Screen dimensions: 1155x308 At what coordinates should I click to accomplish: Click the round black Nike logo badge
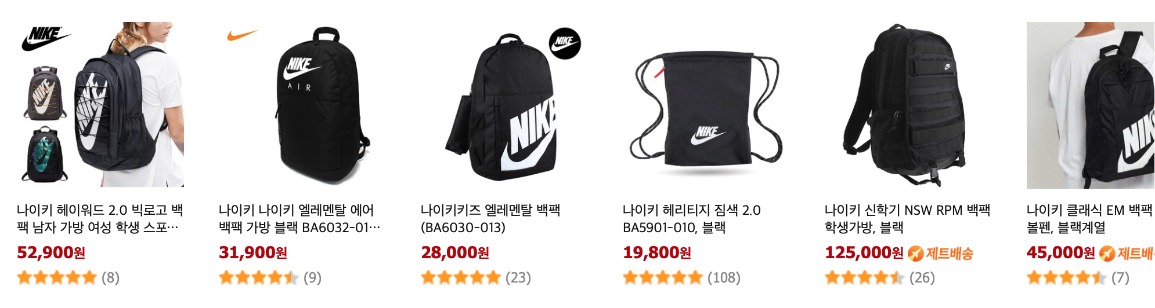[x=565, y=43]
